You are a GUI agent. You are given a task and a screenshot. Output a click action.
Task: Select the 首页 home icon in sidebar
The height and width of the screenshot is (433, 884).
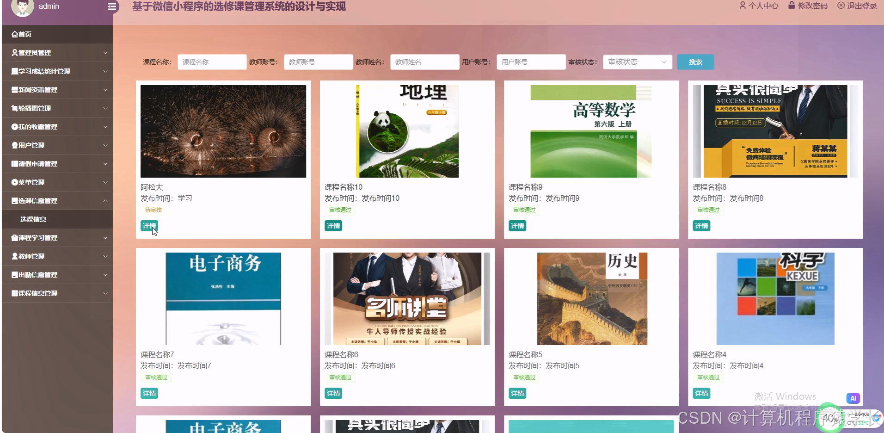pos(14,34)
